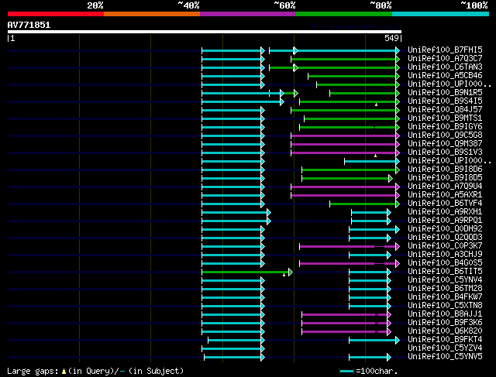Select the AV771851 query name
This screenshot has height=377, width=496.
pyautogui.click(x=29, y=25)
